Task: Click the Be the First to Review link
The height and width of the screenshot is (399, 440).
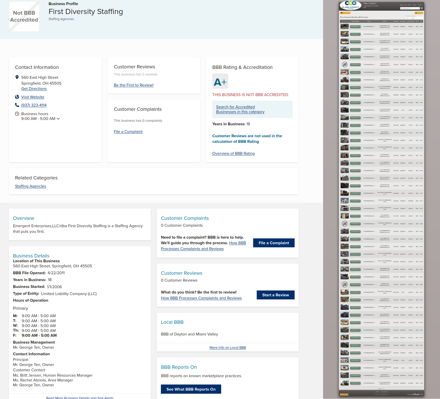Action: [134, 85]
